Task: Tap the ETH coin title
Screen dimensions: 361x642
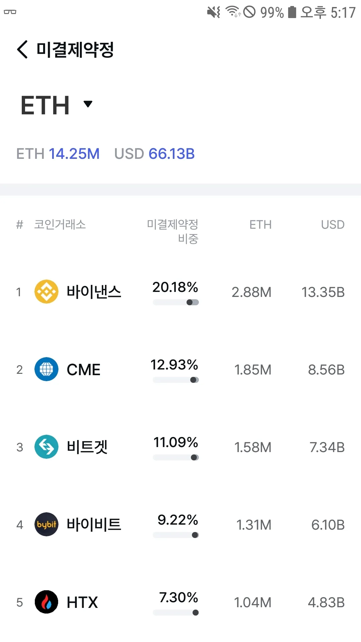Action: 45,105
